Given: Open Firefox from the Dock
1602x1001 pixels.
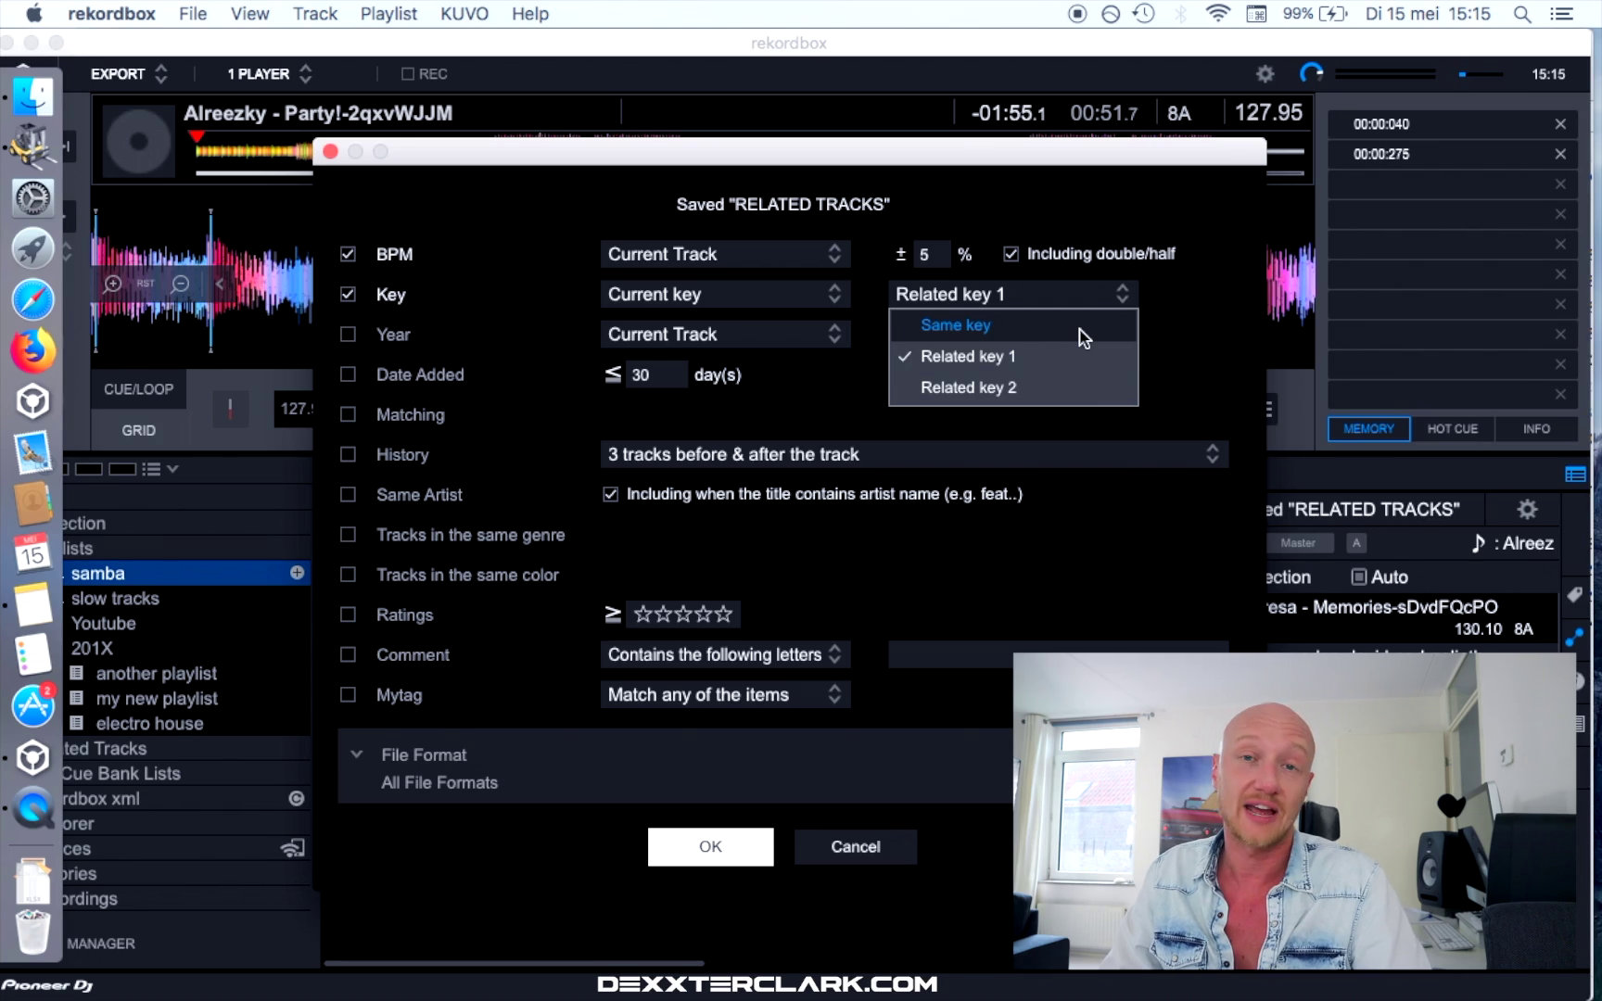Looking at the screenshot, I should point(33,351).
